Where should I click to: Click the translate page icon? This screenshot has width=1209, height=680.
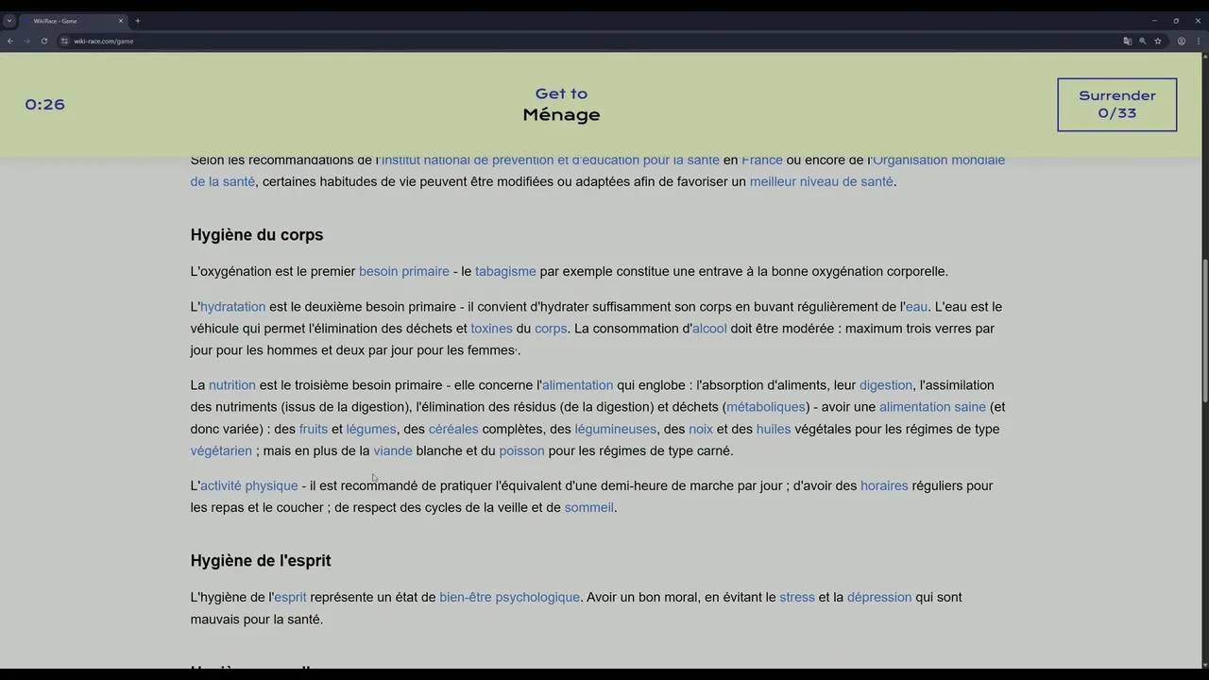(1127, 41)
